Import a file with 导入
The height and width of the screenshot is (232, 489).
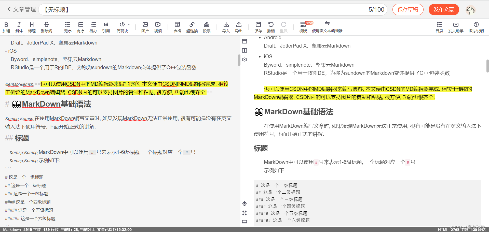pos(226,27)
